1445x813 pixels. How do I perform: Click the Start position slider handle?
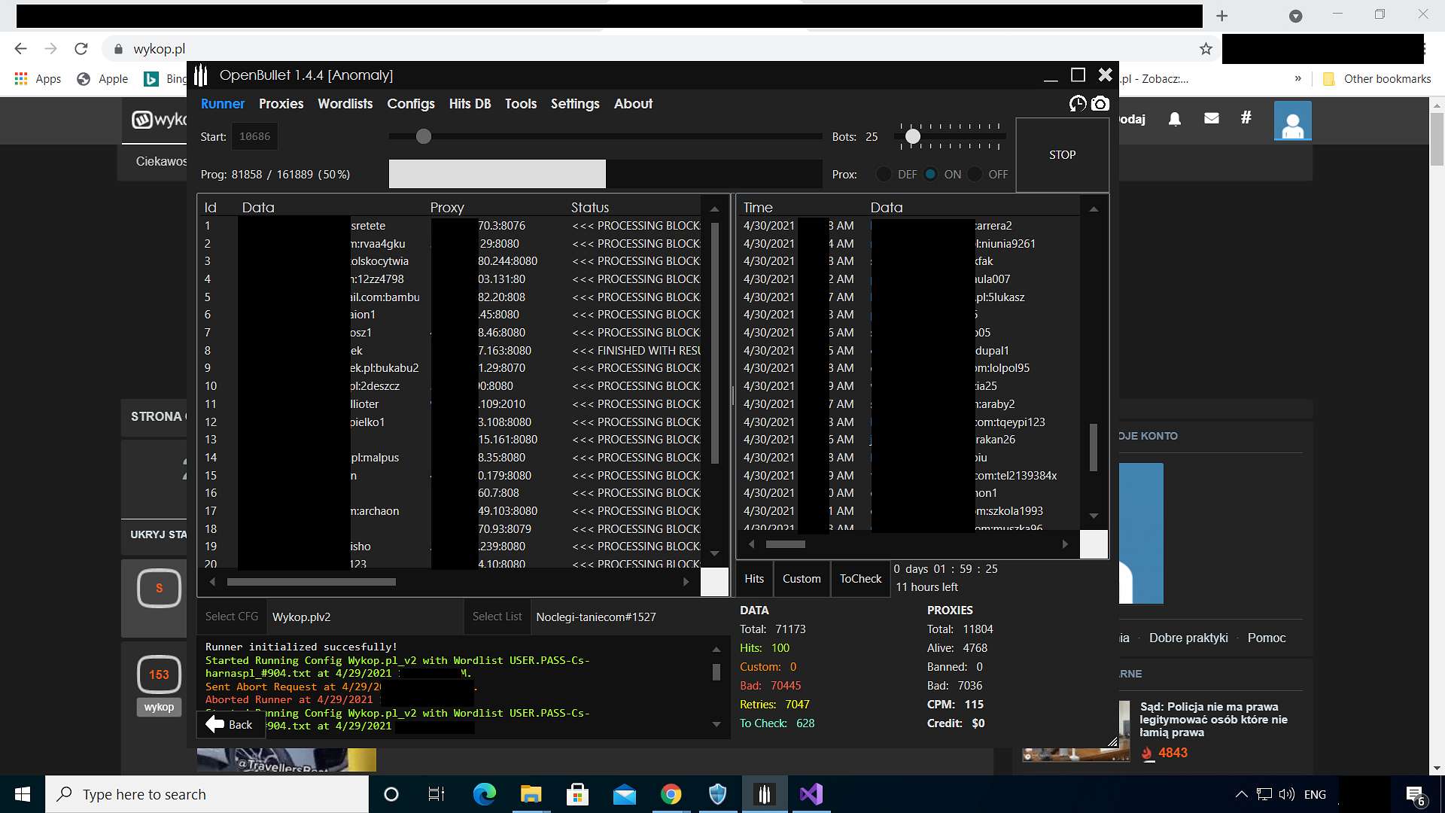(x=424, y=136)
